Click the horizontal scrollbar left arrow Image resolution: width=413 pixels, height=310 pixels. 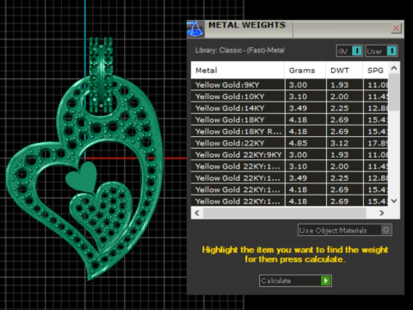pyautogui.click(x=197, y=213)
